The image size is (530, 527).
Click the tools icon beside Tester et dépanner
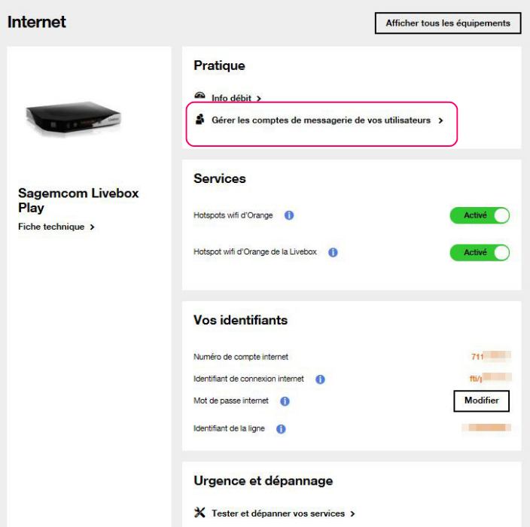tap(200, 513)
